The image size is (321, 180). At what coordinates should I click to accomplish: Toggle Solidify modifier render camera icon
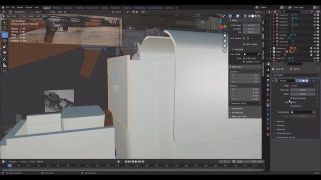point(306,81)
